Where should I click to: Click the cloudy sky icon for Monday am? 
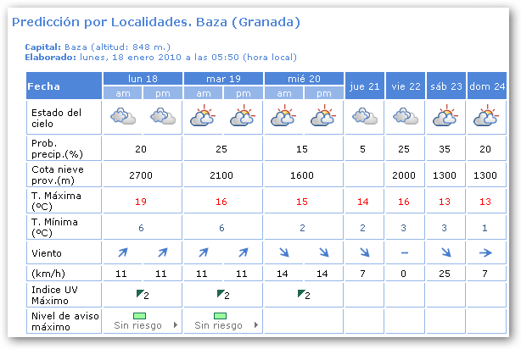123,117
